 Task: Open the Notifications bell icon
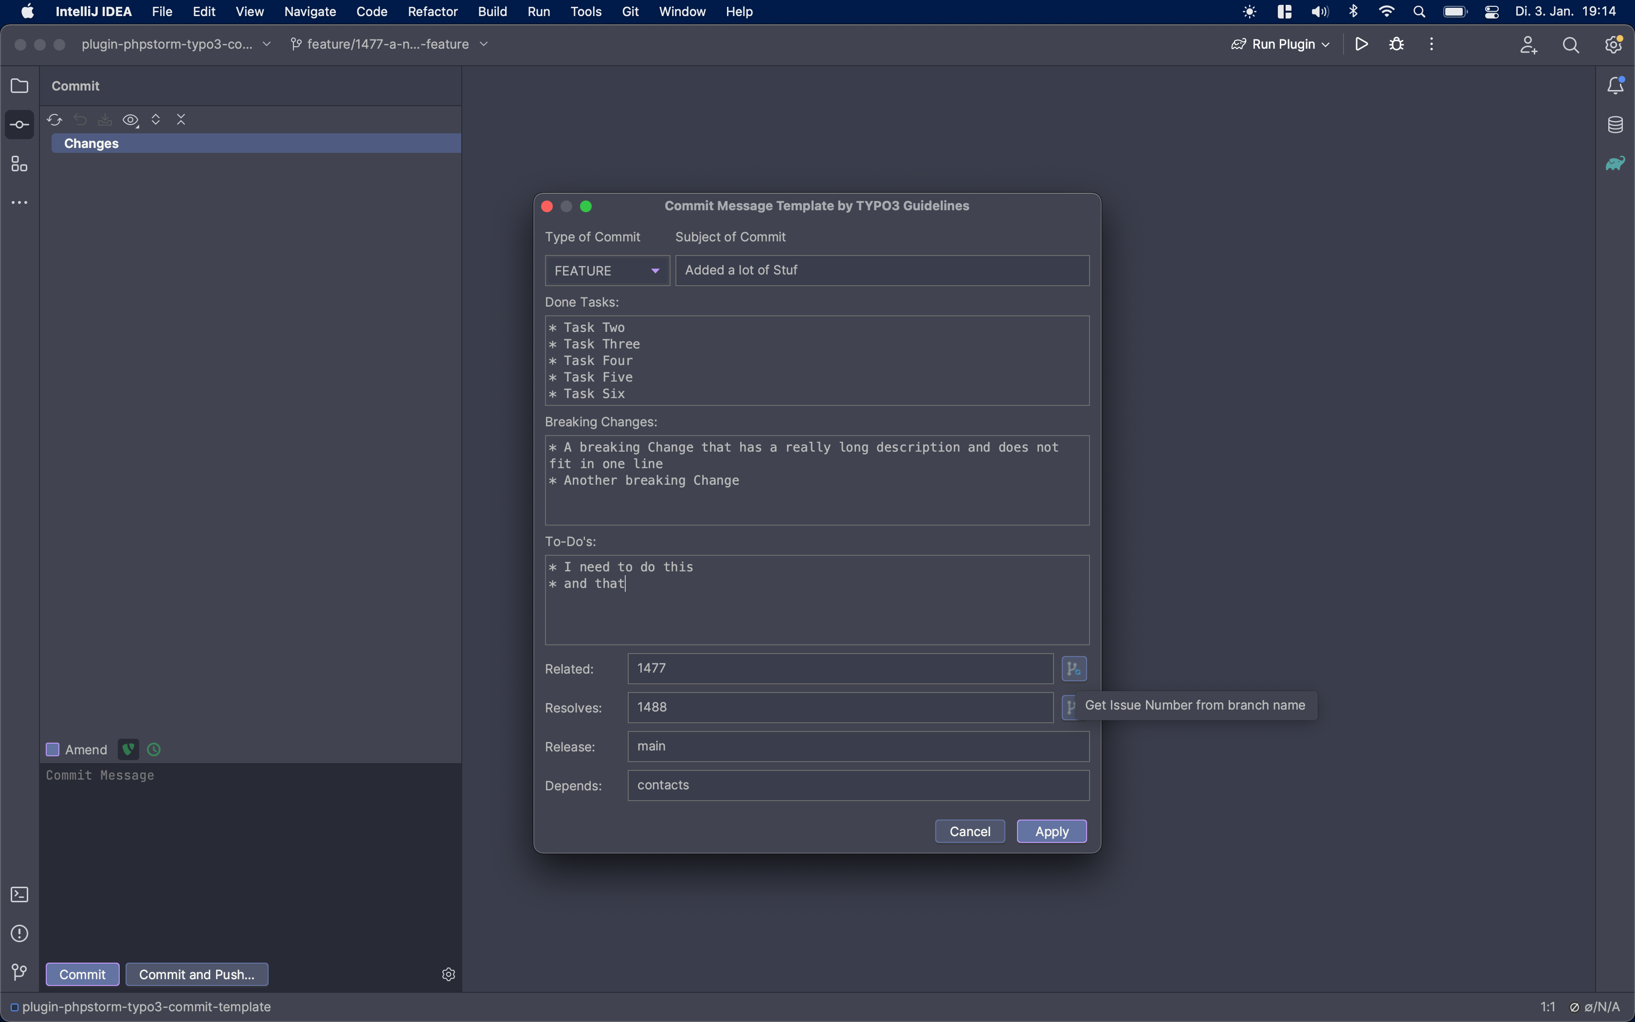tap(1615, 86)
